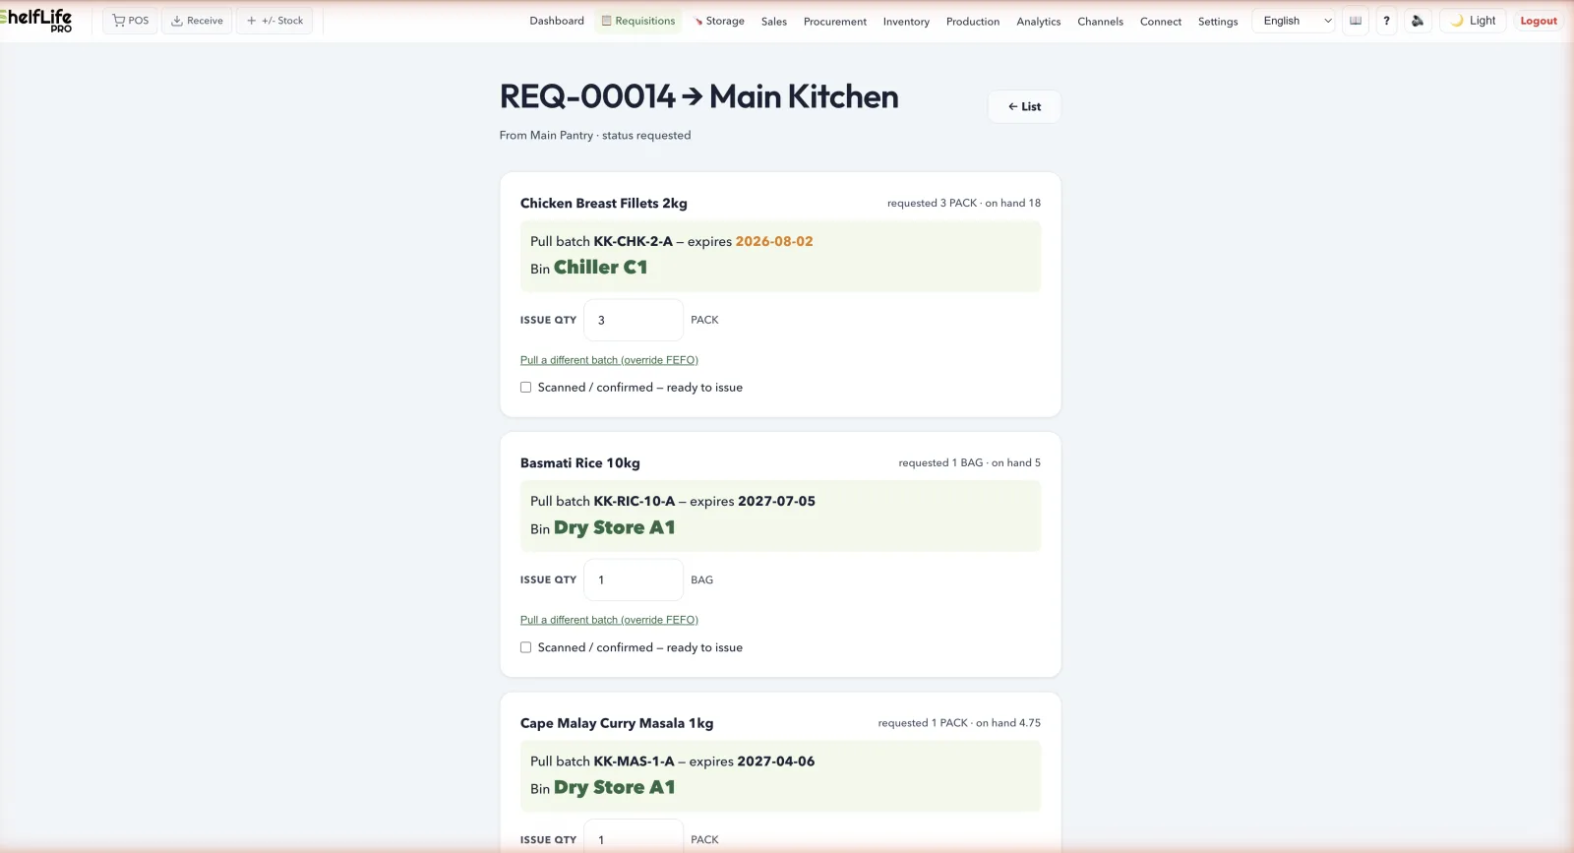Click the REQ-00014 → Main Kitchen heading
This screenshot has width=1574, height=853.
[x=699, y=96]
